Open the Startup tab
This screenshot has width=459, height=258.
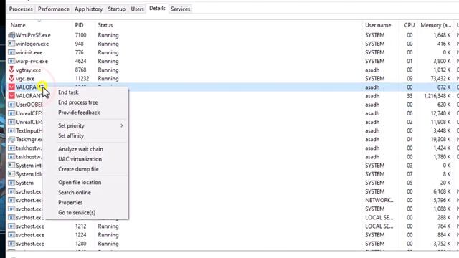(116, 9)
